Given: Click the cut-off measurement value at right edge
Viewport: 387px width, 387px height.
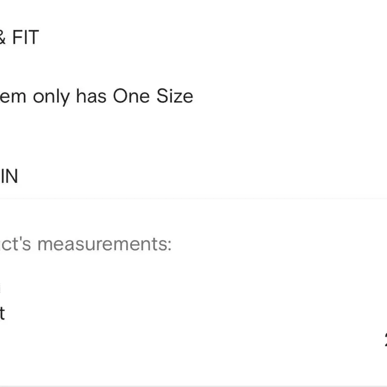Looking at the screenshot, I should [385, 339].
